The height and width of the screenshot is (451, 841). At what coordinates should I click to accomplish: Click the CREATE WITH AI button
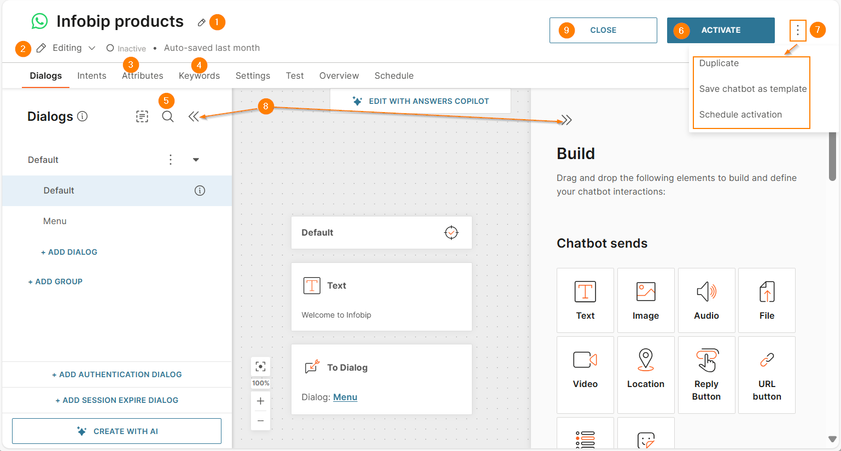point(116,431)
